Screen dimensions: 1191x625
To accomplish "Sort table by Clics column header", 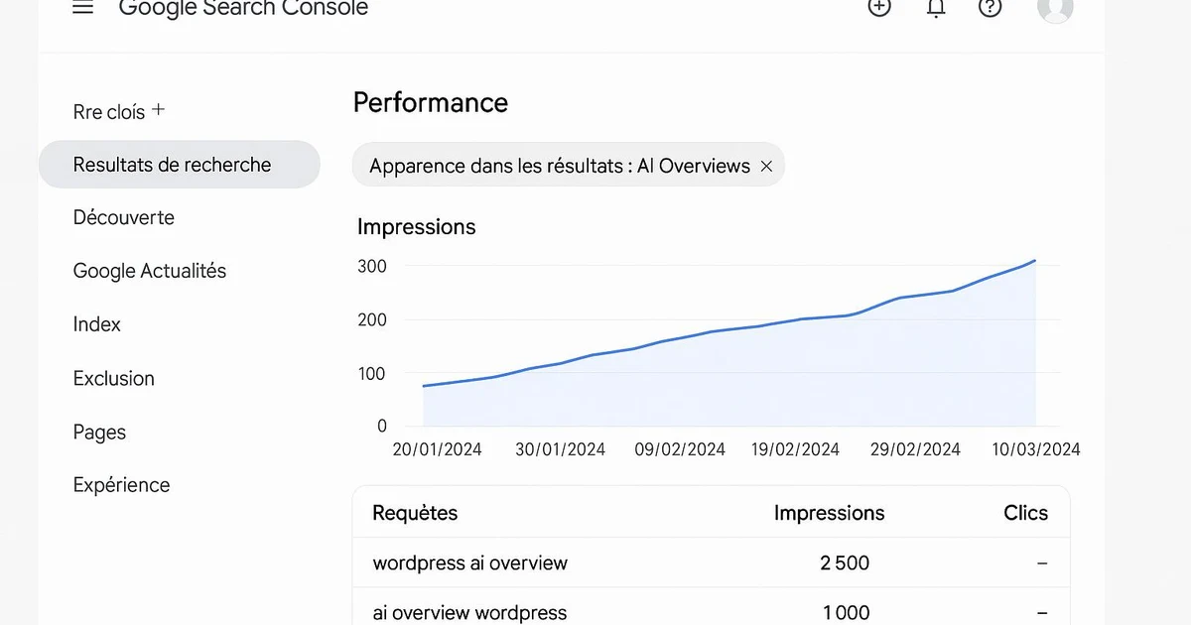I will [x=1025, y=513].
